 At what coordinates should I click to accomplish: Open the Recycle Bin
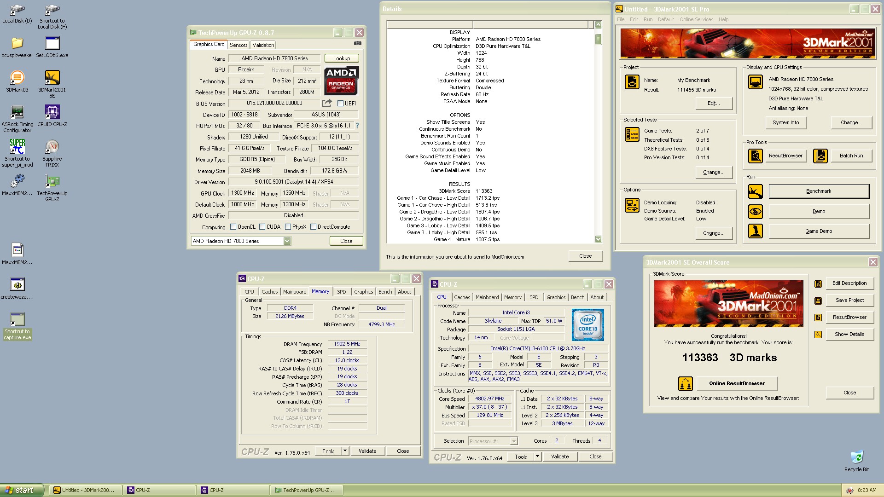coord(856,461)
